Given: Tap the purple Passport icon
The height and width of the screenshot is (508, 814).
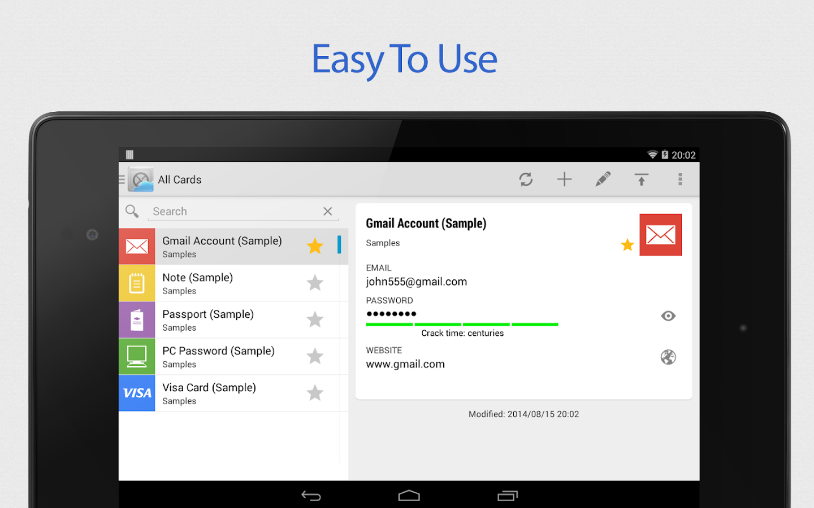Looking at the screenshot, I should [x=137, y=320].
